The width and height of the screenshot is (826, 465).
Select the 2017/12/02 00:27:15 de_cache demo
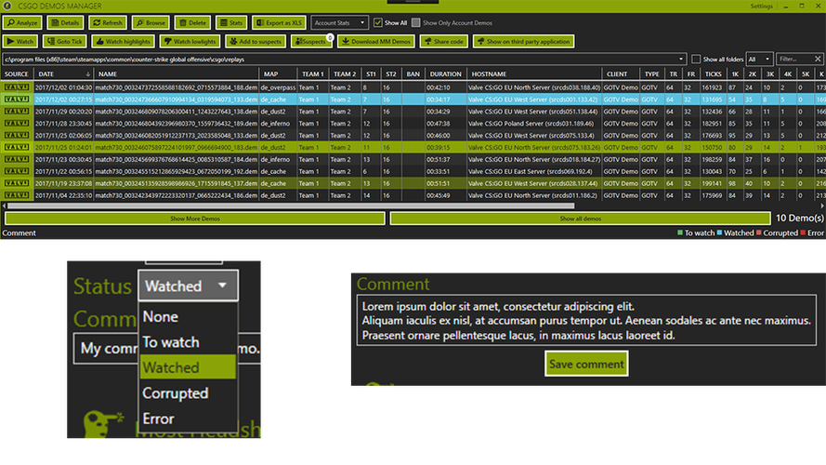click(413, 100)
